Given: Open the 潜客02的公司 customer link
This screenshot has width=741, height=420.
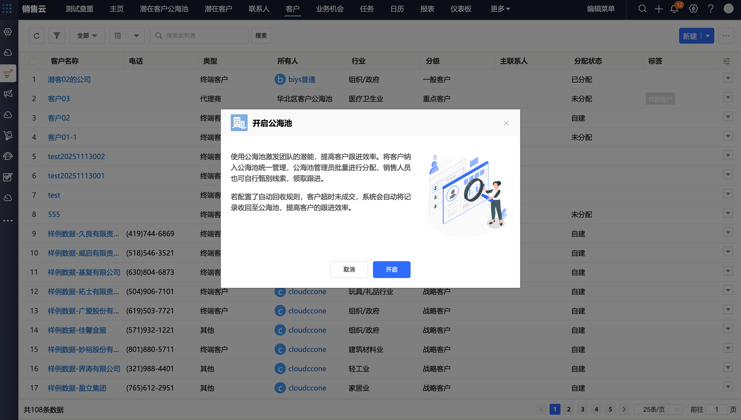Looking at the screenshot, I should 69,80.
